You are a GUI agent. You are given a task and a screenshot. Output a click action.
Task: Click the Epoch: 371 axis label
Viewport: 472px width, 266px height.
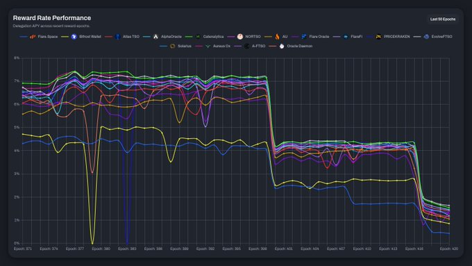click(23, 249)
